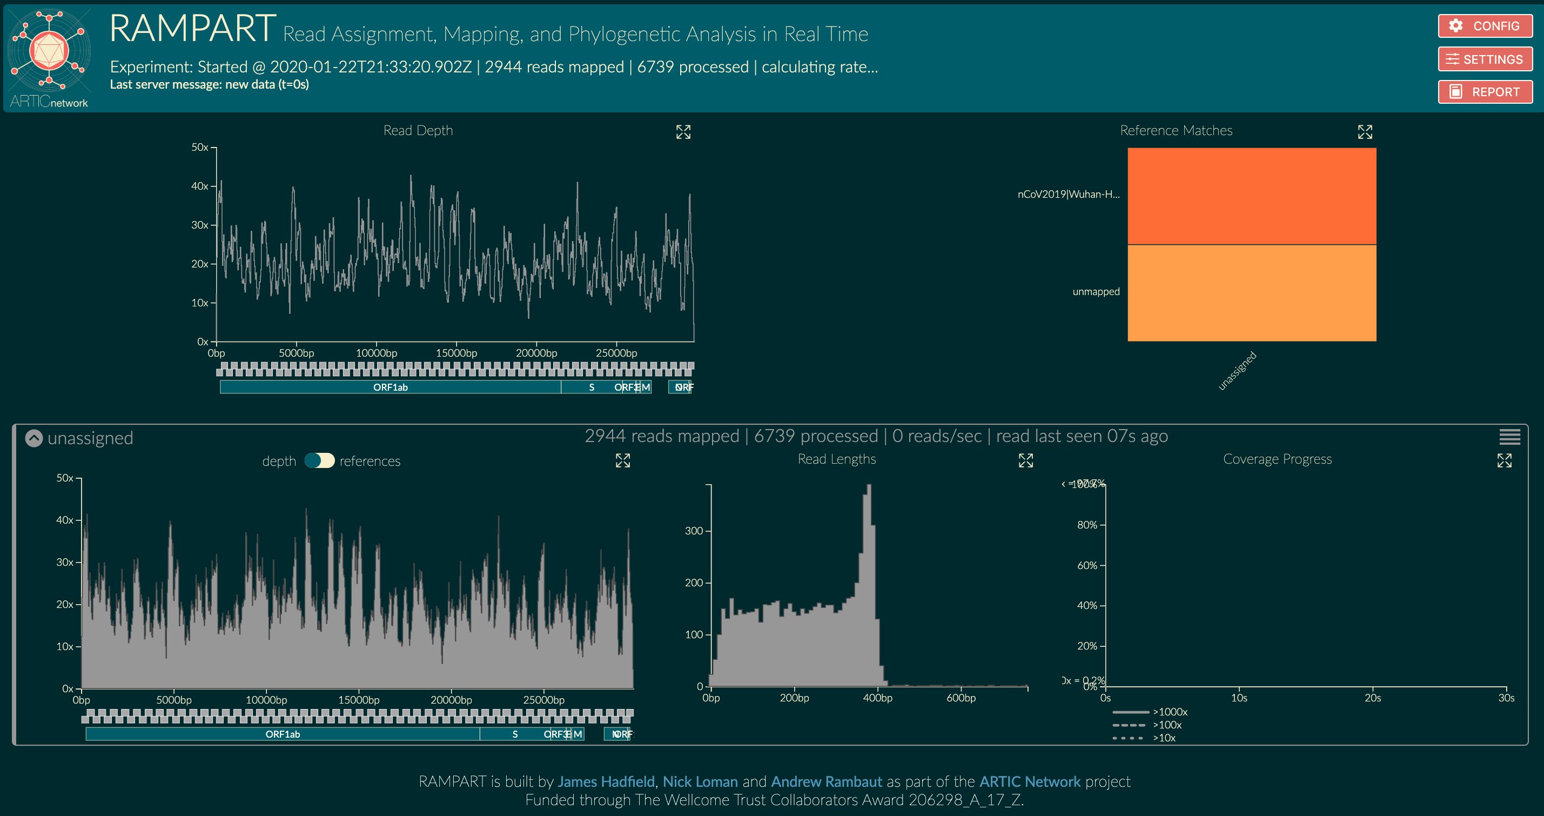Open Andrew Rambaut link

click(826, 782)
